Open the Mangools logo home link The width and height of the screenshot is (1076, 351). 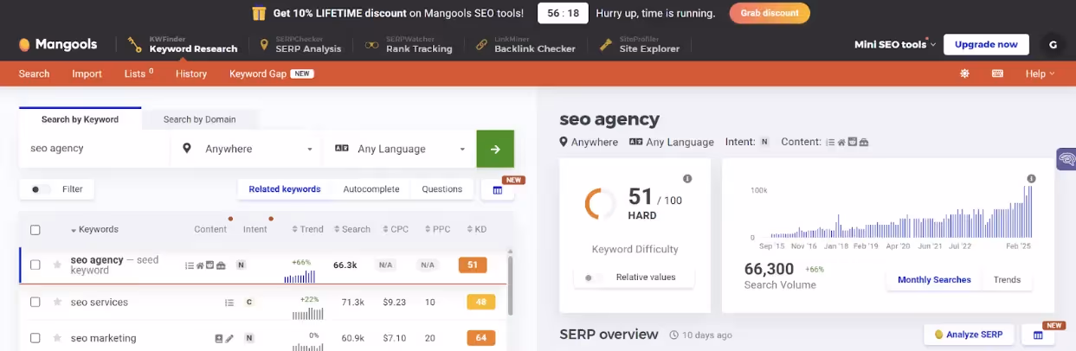pos(58,44)
